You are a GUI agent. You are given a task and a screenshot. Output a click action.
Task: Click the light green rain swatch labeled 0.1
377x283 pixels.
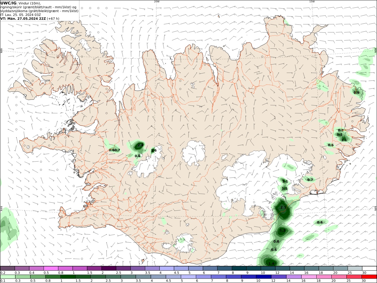point(7,277)
